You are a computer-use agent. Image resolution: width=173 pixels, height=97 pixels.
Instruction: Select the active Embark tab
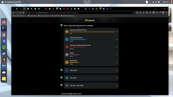(24, 9)
